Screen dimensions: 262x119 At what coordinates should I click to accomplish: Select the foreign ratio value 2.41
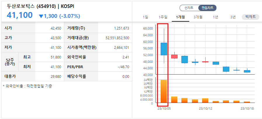click(x=126, y=57)
